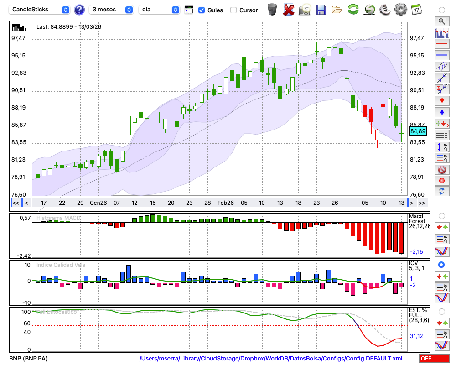Select the vertical percentage measure tool
Screen dimensions: 456x365
tap(442, 147)
